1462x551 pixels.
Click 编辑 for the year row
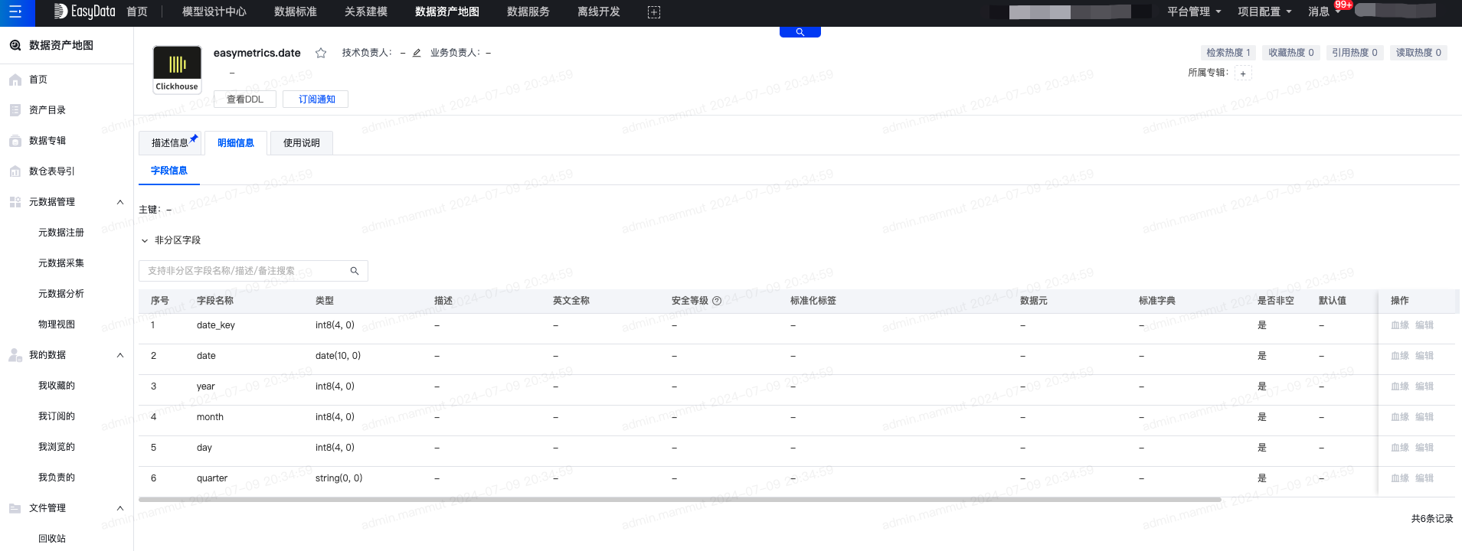click(1424, 386)
